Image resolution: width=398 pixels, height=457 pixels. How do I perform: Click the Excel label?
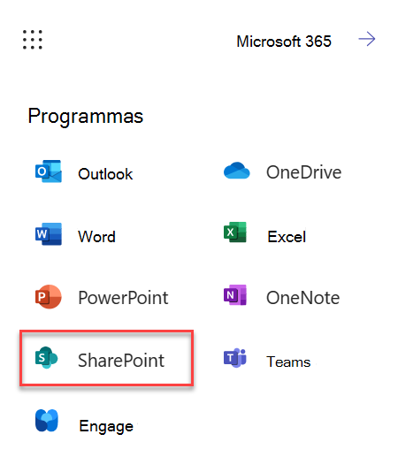(287, 237)
